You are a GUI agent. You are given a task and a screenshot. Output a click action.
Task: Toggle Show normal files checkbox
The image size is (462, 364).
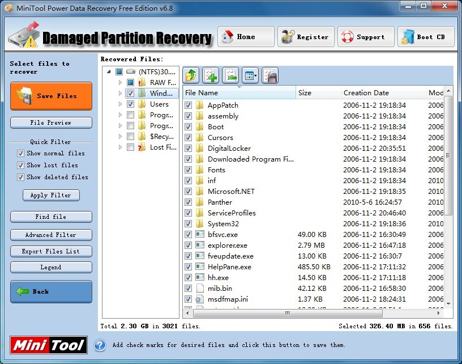coord(20,154)
